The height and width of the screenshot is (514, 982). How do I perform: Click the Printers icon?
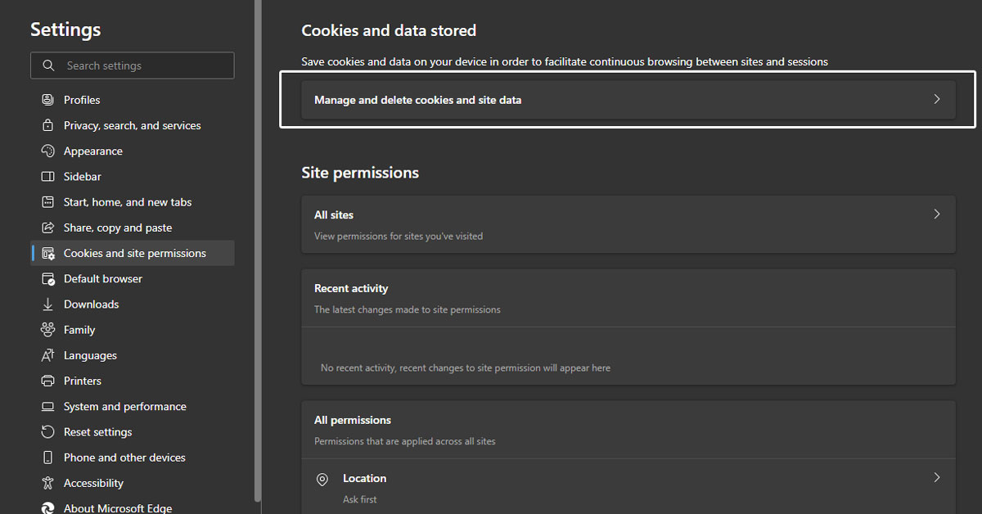pos(47,381)
